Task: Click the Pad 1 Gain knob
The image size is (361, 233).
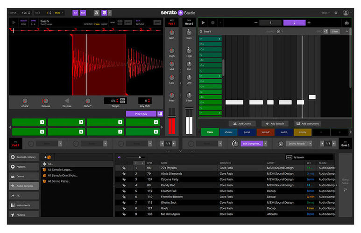Action: point(171,33)
